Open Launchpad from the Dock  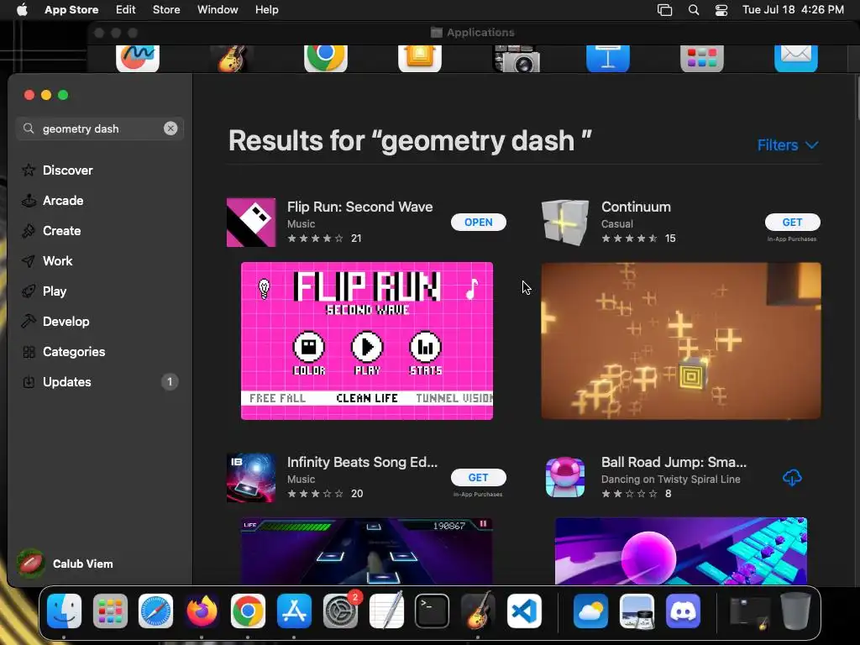click(110, 611)
